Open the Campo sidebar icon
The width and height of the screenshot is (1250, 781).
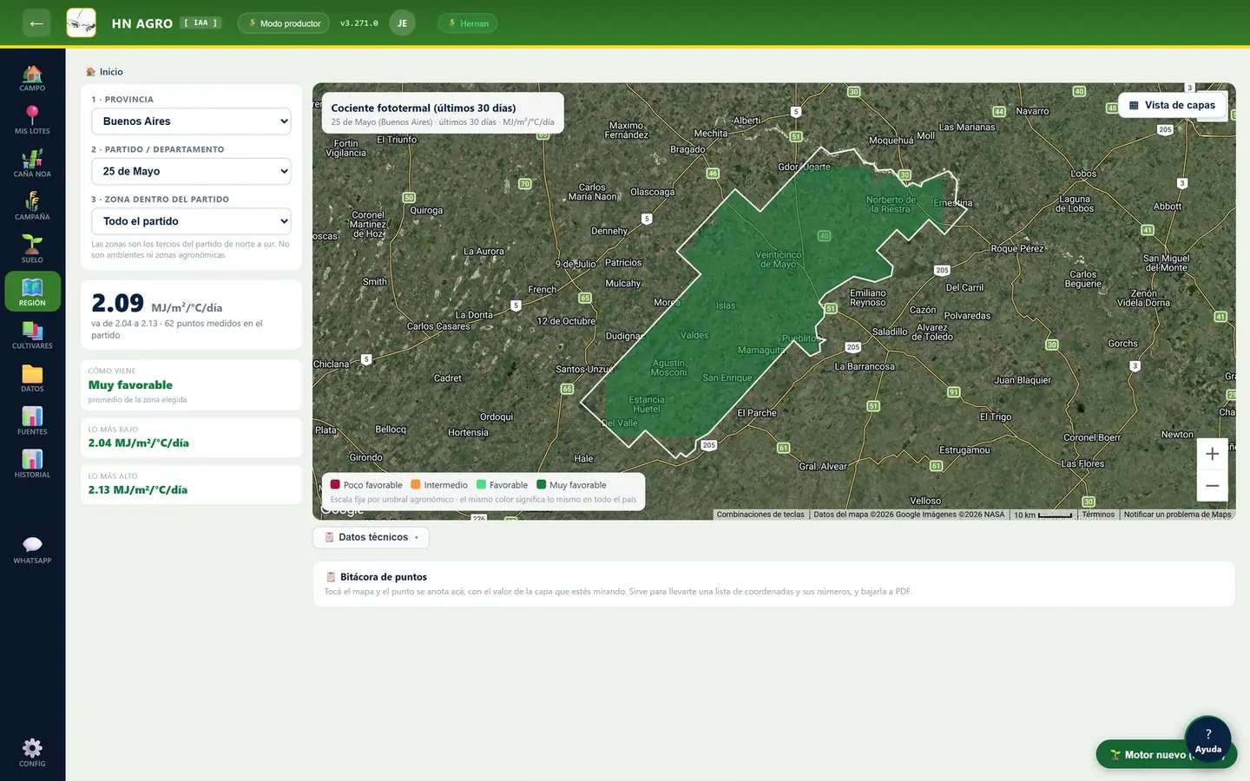(32, 77)
